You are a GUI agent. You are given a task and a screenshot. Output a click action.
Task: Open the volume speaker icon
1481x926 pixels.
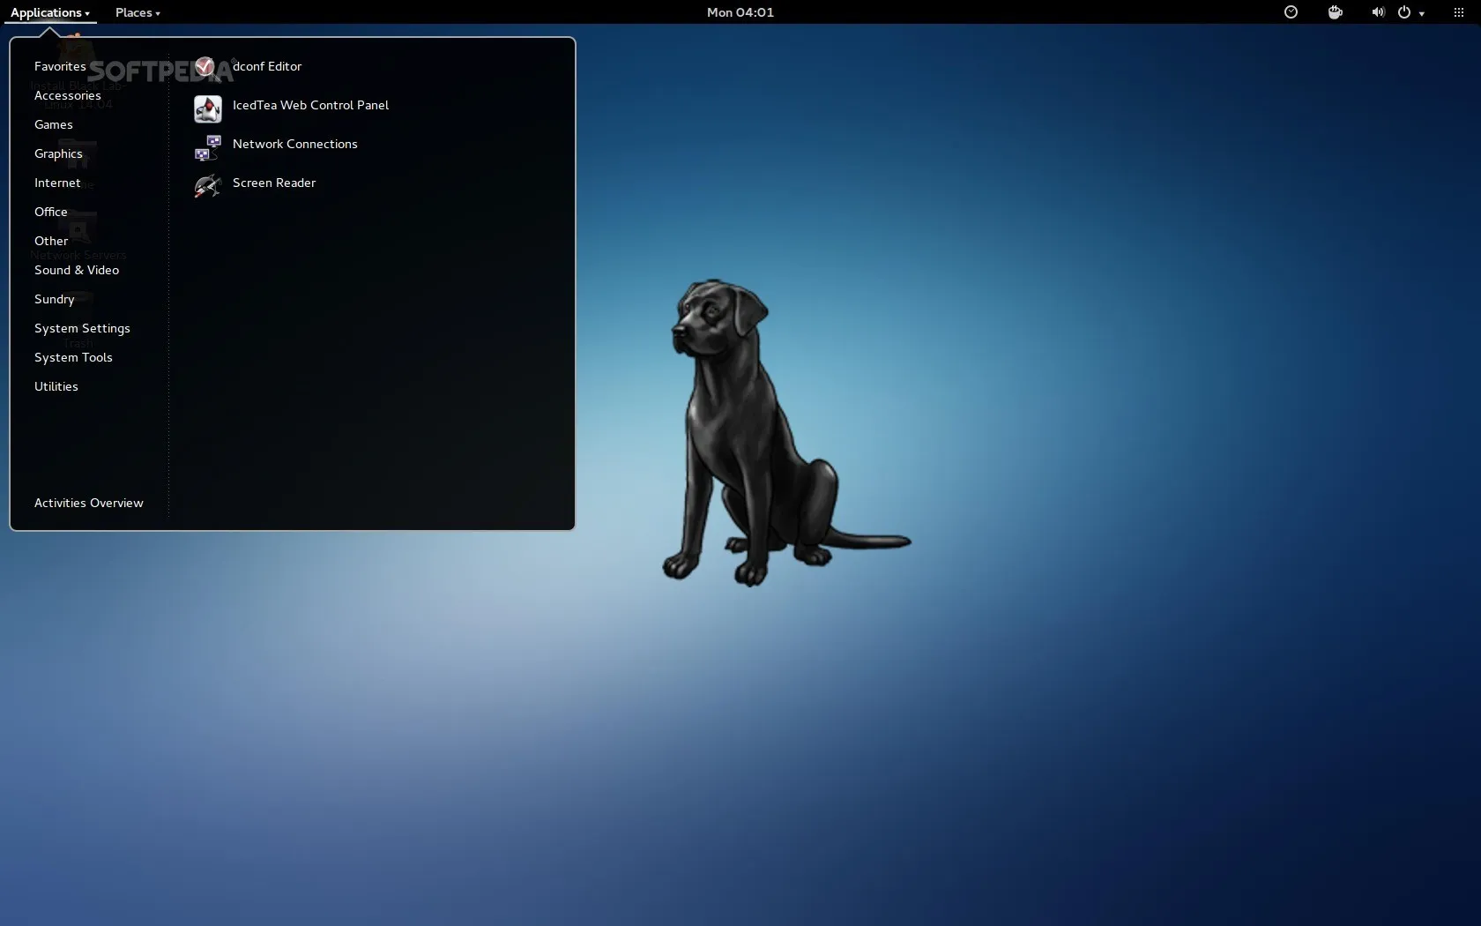pyautogui.click(x=1377, y=12)
